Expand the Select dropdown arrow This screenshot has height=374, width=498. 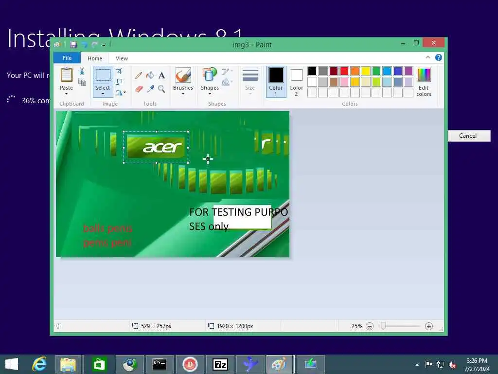(103, 94)
